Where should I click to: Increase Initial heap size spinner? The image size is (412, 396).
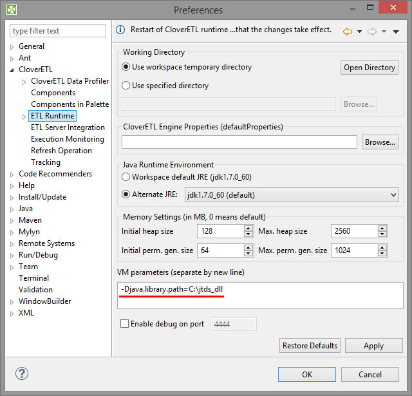(x=248, y=228)
